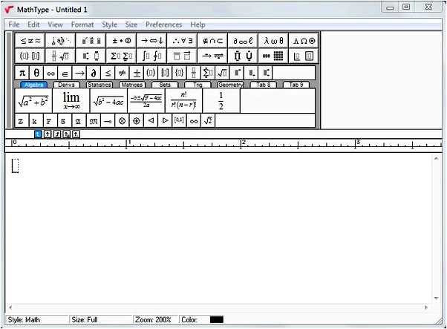The image size is (447, 329).
Task: Open the miscellaneous symbols palette (∂∞ℓ)
Action: tap(243, 41)
